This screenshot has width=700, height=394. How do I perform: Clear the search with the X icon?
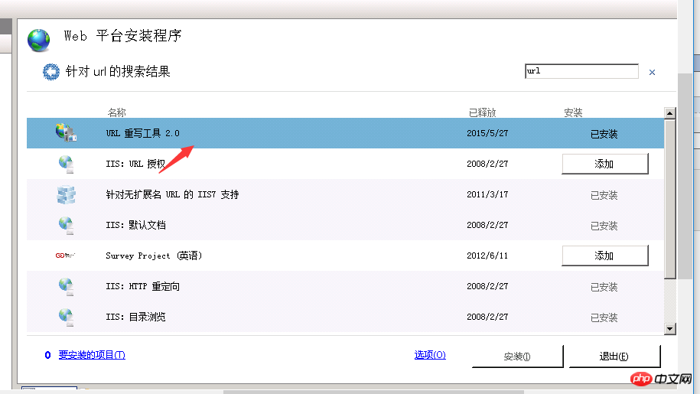tap(652, 72)
